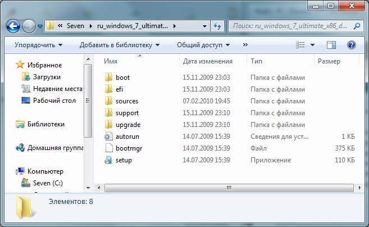Open the Упорядочить menu

coord(38,45)
